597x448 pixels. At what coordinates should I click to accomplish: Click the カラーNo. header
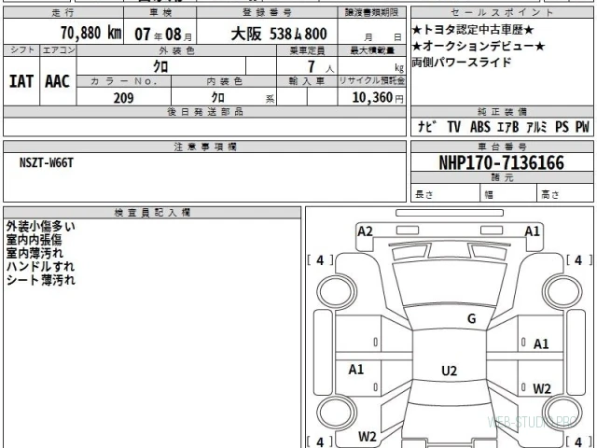pyautogui.click(x=124, y=81)
